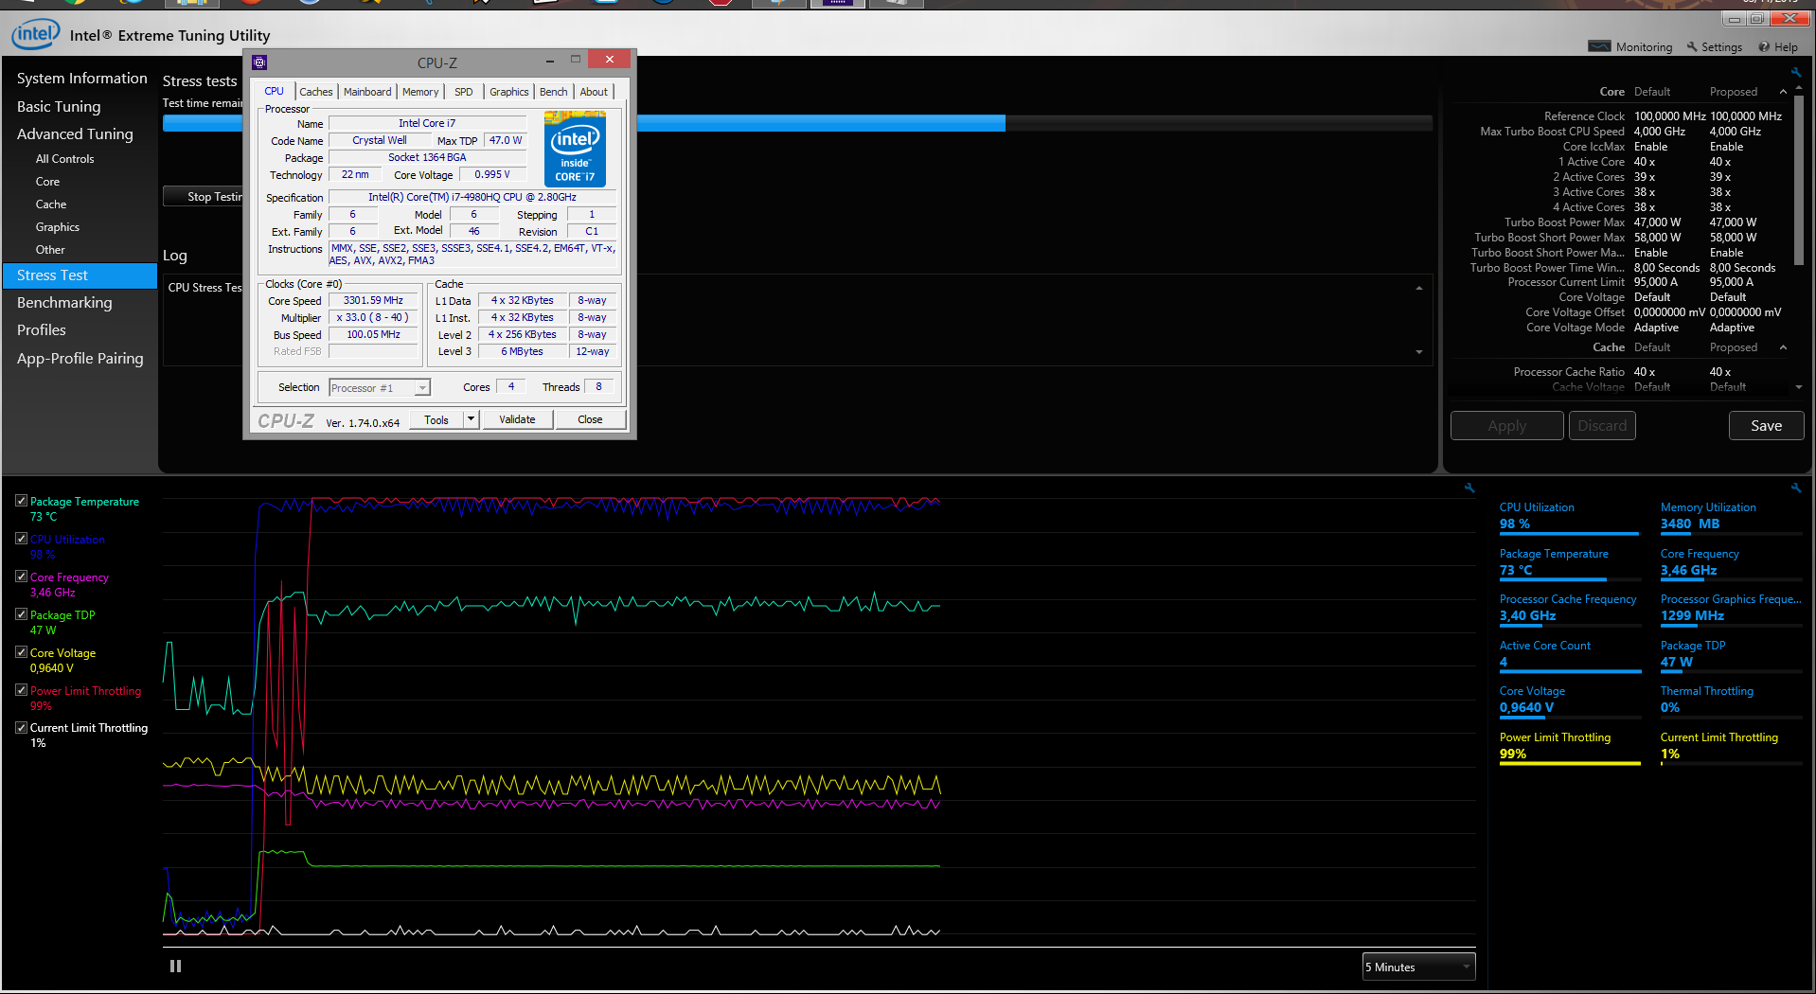The image size is (1816, 994).
Task: Click Intel Core i7 logo in CPU-Z
Action: (575, 149)
